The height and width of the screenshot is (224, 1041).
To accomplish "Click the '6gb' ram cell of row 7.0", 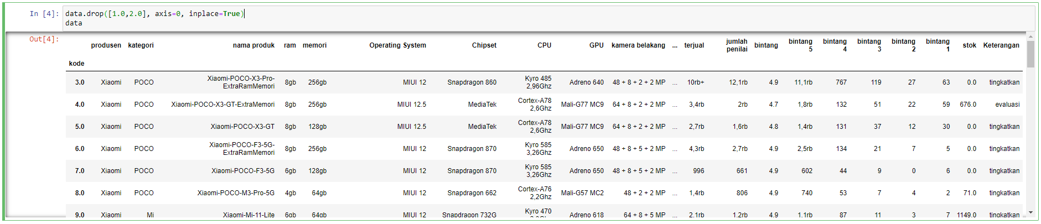I will coord(291,171).
